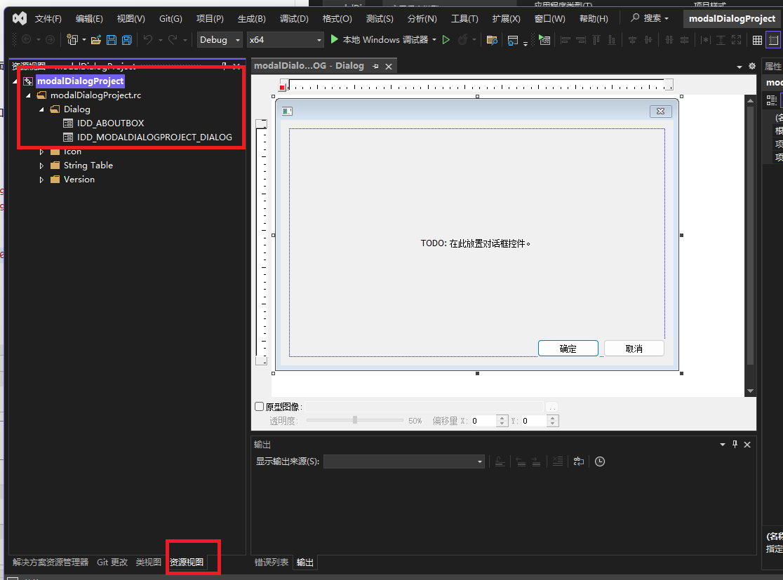Expand the Version folder in tree
This screenshot has height=580, width=783.
(41, 180)
